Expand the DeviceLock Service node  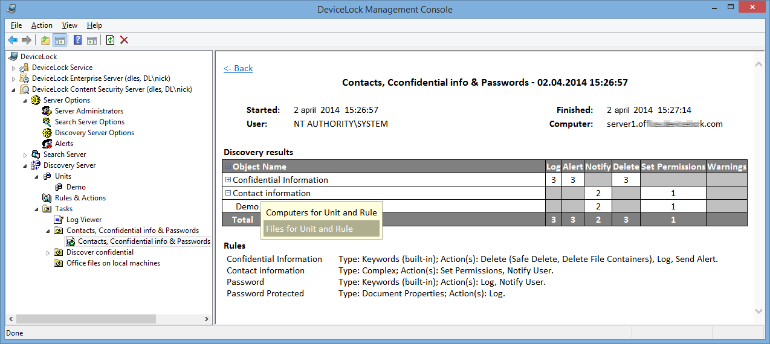14,68
